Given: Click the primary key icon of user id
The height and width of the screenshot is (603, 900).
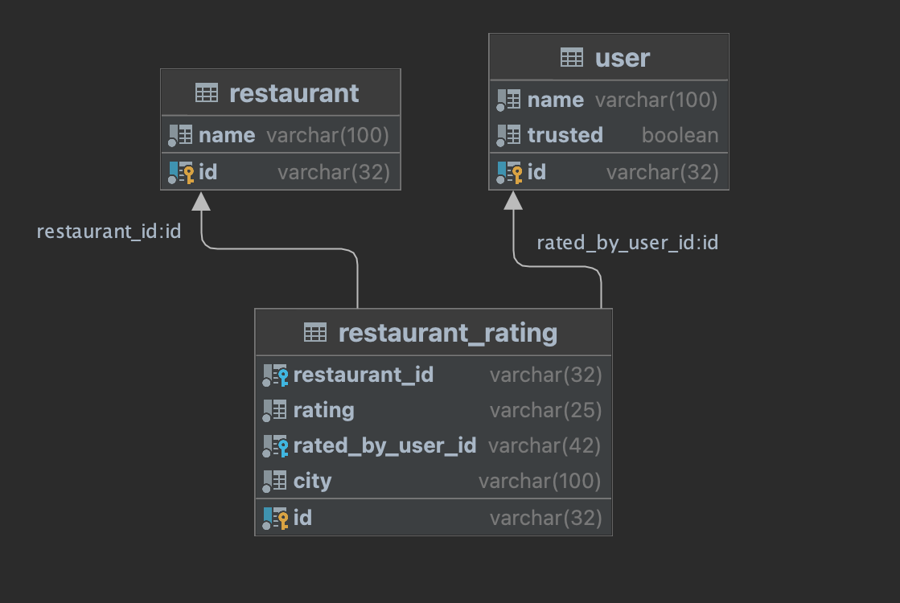Looking at the screenshot, I should coord(510,171).
